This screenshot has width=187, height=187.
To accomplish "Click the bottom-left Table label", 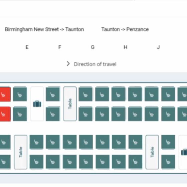I will click(x=20, y=152).
